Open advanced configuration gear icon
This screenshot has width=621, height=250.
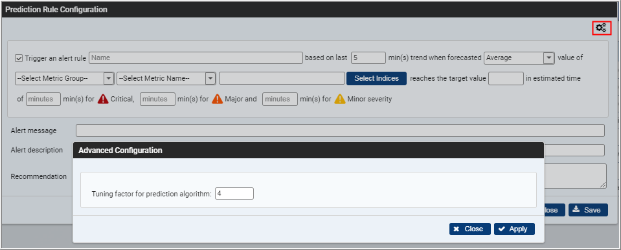pos(602,28)
